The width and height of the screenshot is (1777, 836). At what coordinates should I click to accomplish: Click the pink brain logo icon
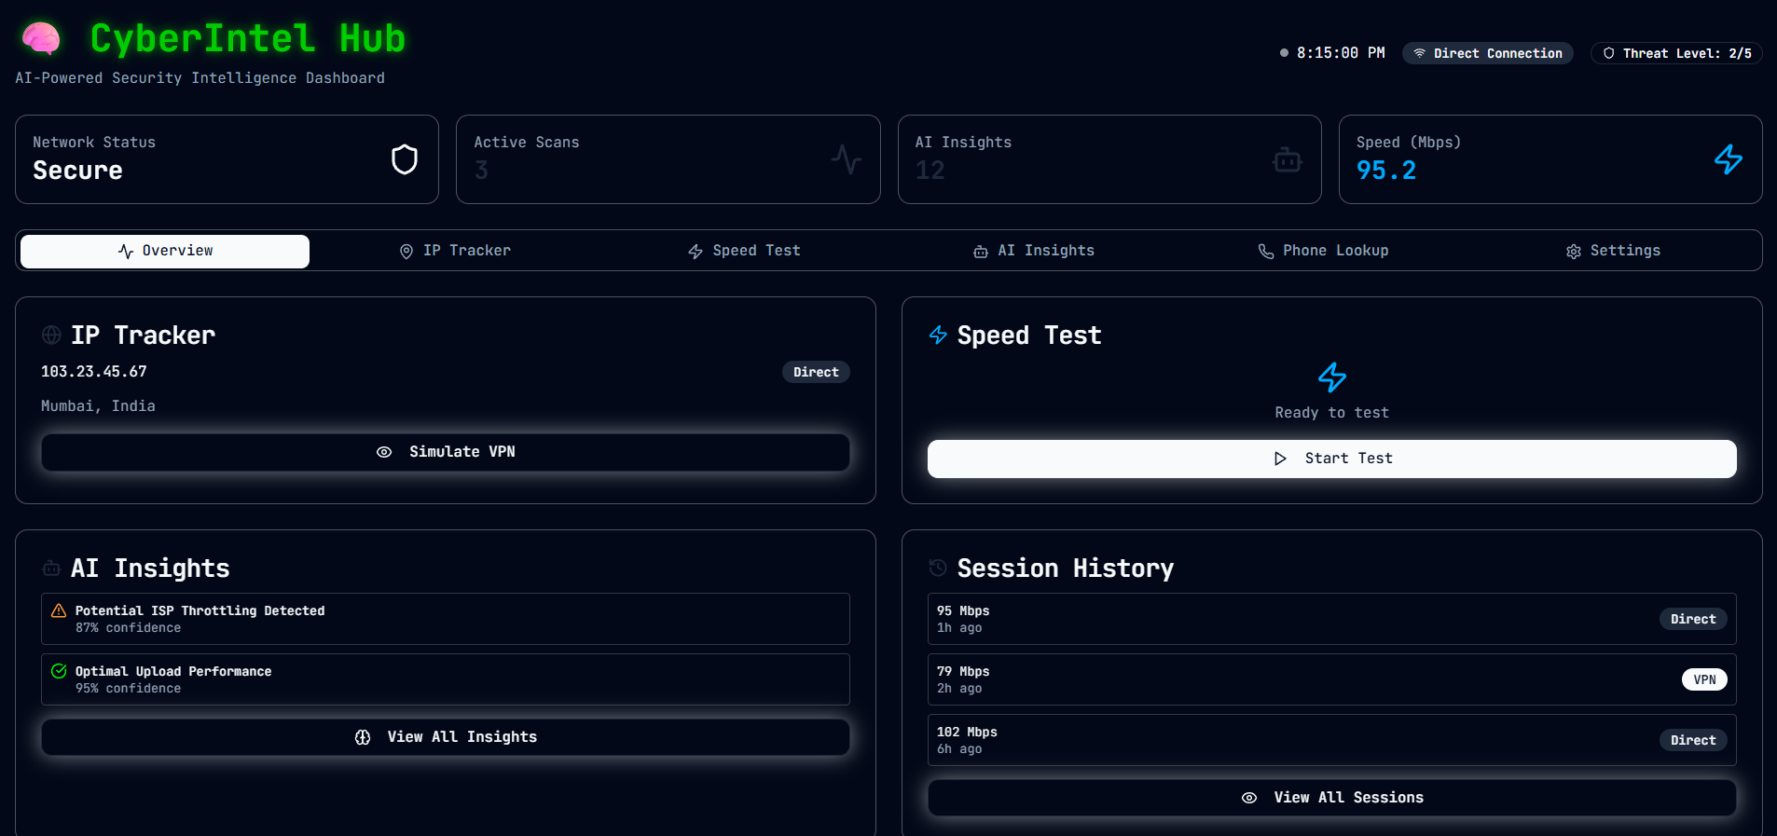click(x=41, y=39)
